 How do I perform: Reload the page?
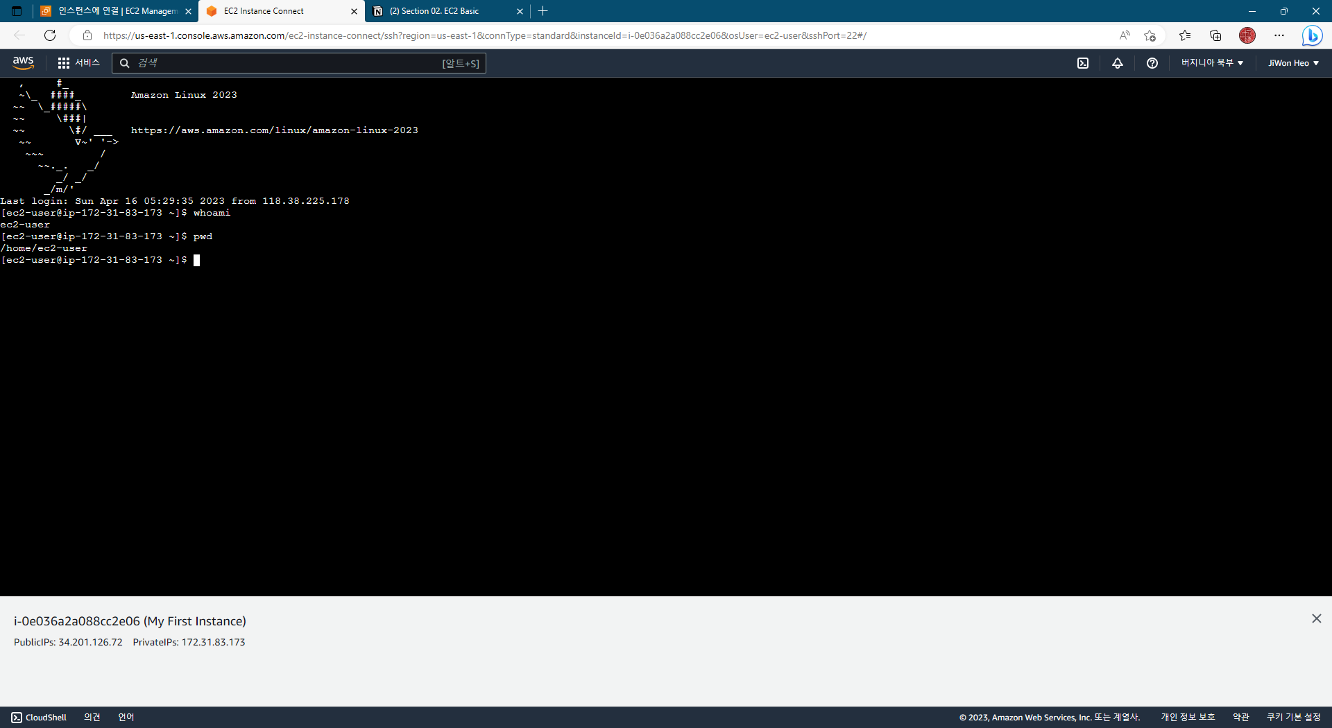[x=50, y=35]
